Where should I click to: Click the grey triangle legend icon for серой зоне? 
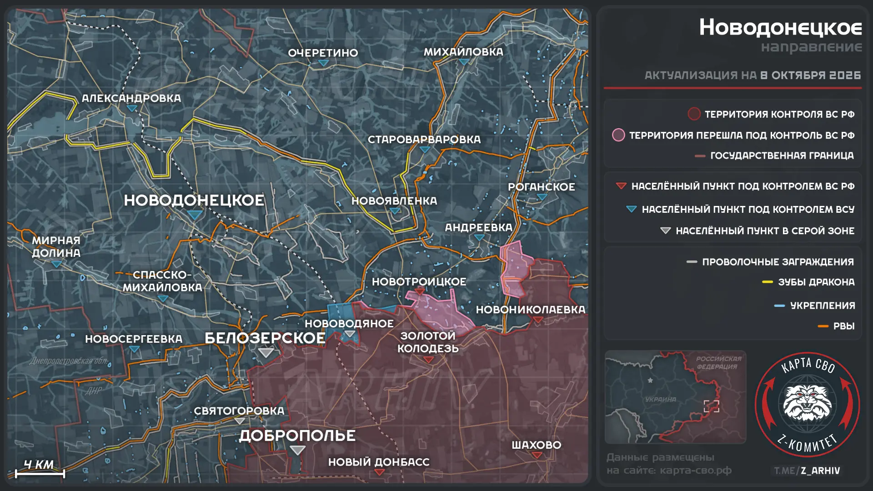pos(665,230)
